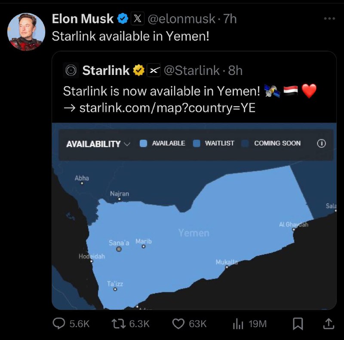Click the Available legend color swatch
Screen dimensions: 344x340
pos(143,143)
